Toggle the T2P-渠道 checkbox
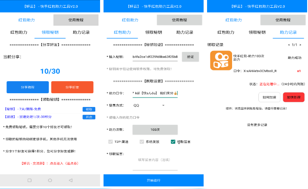The image size is (308, 189). (x=110, y=142)
